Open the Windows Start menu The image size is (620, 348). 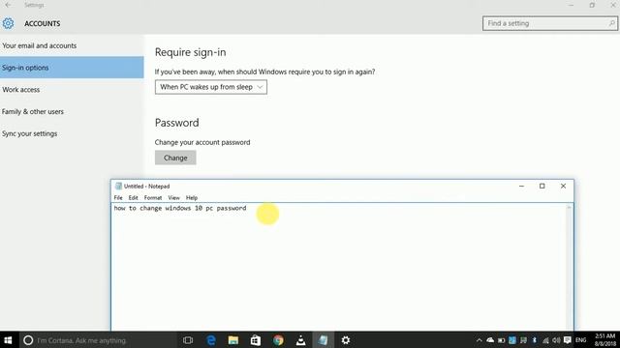(x=8, y=340)
